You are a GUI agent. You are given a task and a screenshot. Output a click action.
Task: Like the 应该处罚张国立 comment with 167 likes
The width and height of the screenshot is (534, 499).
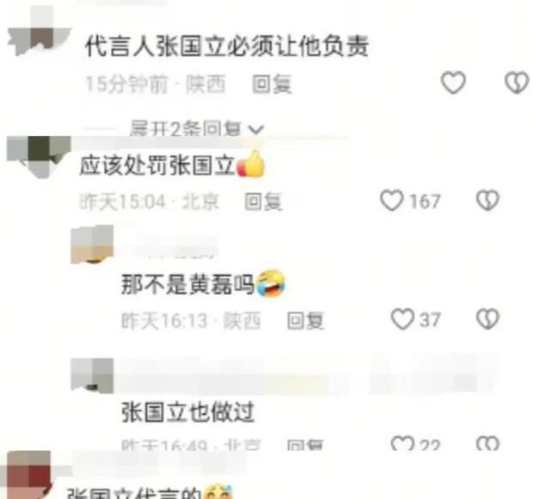point(392,200)
